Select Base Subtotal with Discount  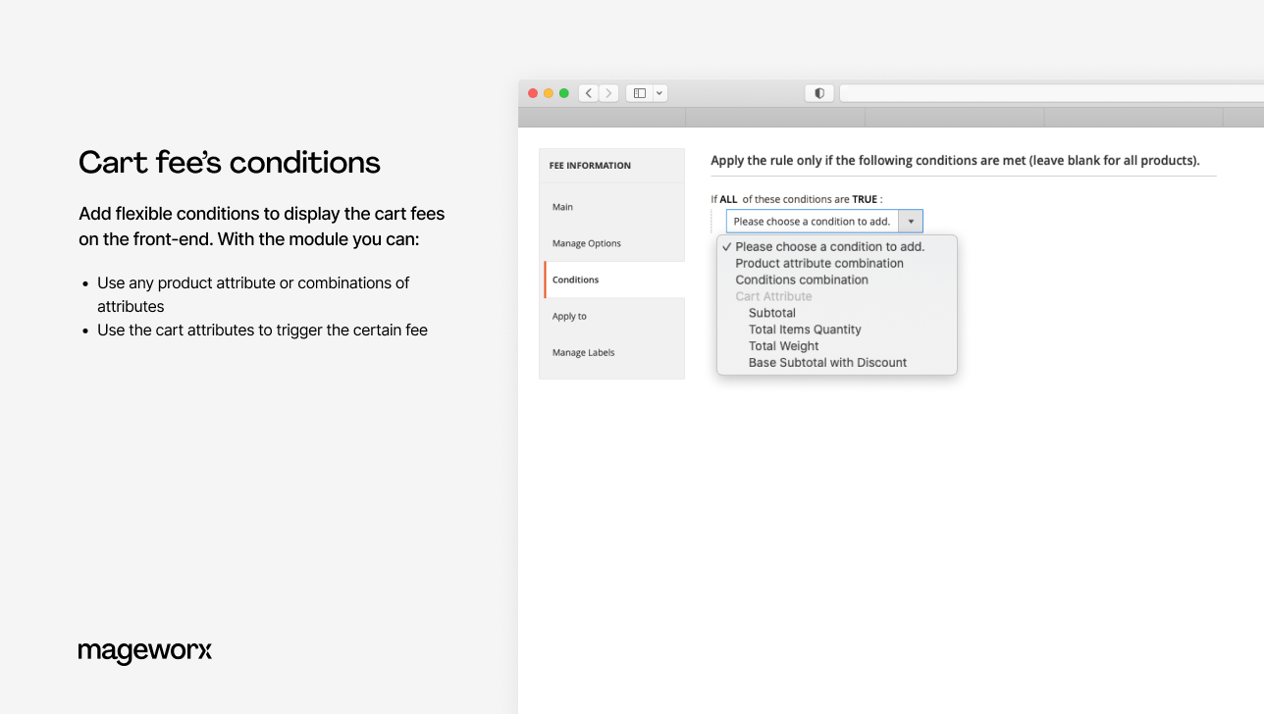pyautogui.click(x=827, y=362)
